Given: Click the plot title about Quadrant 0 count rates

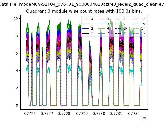Looking at the screenshot, I should 84,12.
